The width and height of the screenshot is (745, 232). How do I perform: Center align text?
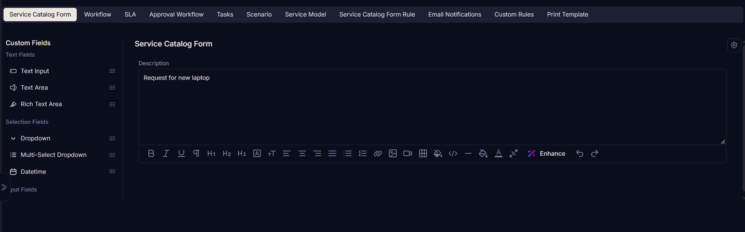tap(302, 153)
